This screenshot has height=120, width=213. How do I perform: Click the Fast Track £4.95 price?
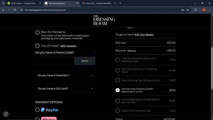(x=172, y=70)
